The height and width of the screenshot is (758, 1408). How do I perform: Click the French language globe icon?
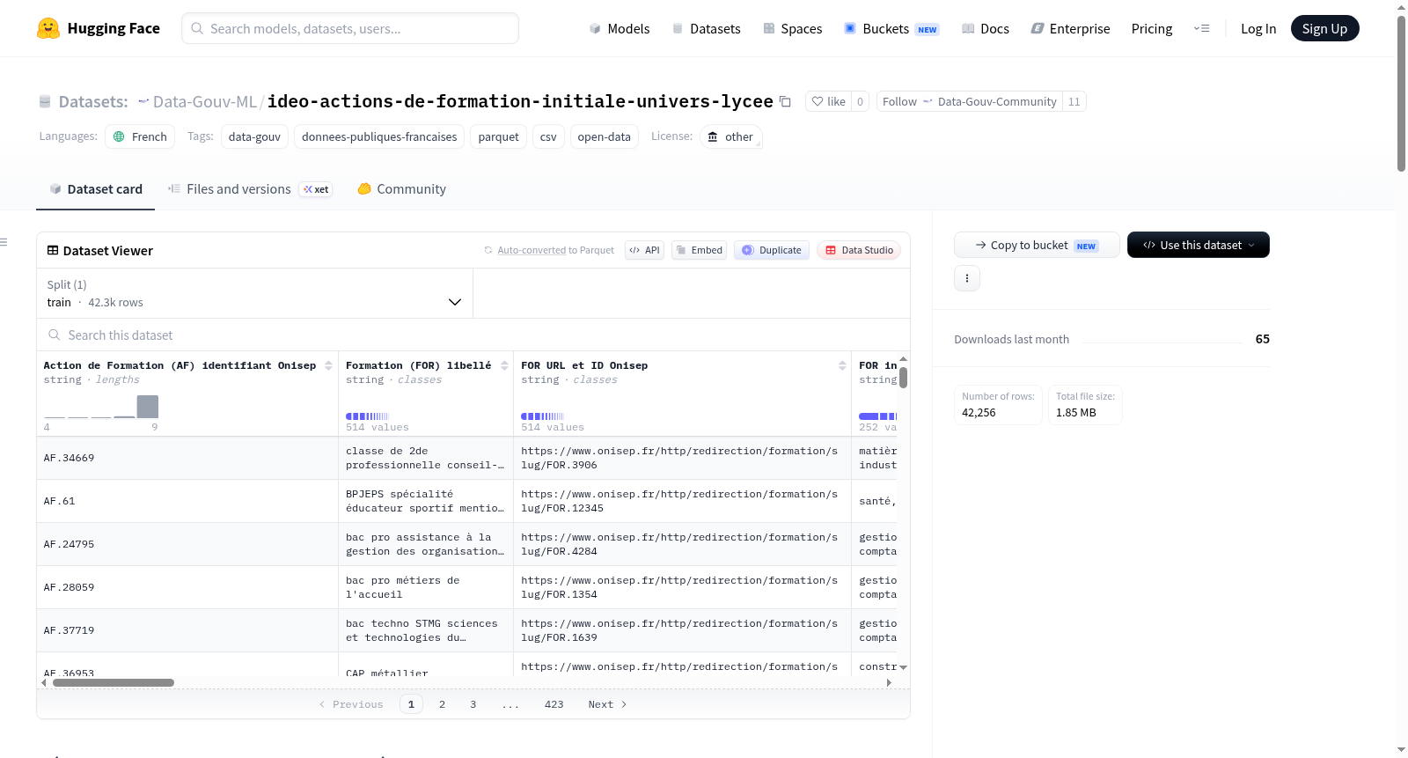pos(119,136)
